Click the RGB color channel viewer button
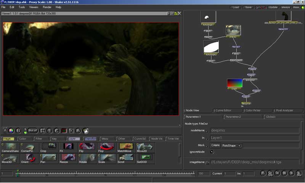The height and width of the screenshot is (183, 305). 11,131
